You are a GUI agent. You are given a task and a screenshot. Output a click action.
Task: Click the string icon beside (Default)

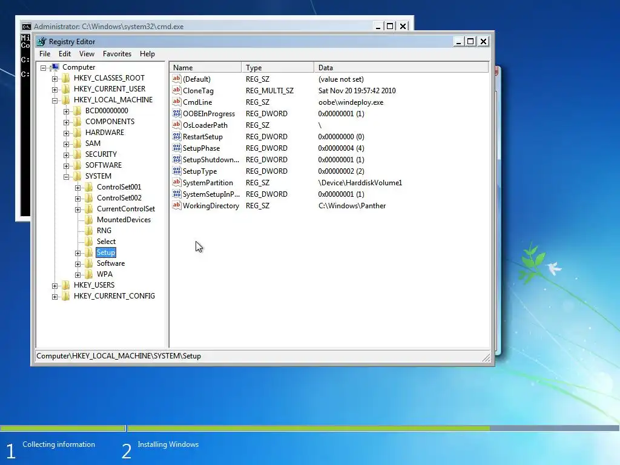(x=177, y=79)
